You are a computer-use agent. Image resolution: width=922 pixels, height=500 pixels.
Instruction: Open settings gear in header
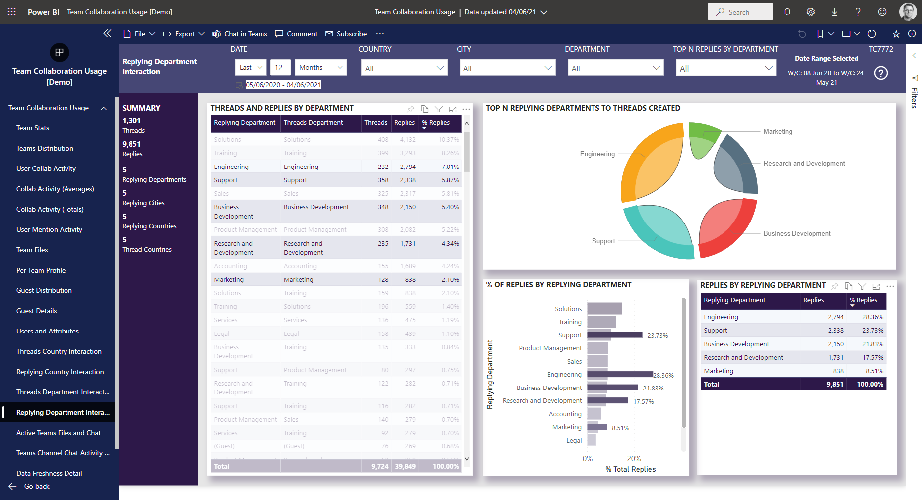811,12
